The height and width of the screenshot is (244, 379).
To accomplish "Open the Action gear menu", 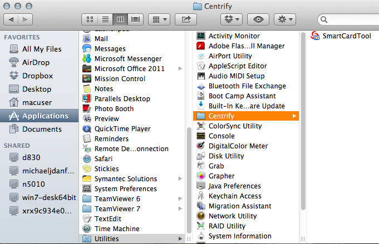I will (x=286, y=19).
